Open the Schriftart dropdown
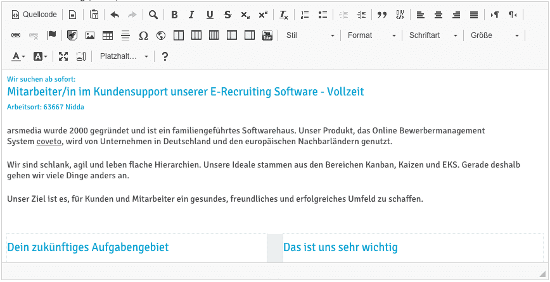 pos(433,35)
